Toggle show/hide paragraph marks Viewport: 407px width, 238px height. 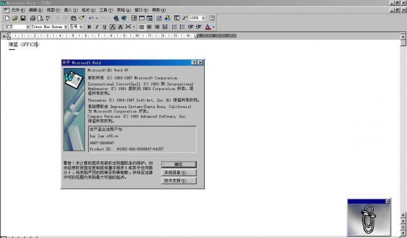tap(185, 18)
